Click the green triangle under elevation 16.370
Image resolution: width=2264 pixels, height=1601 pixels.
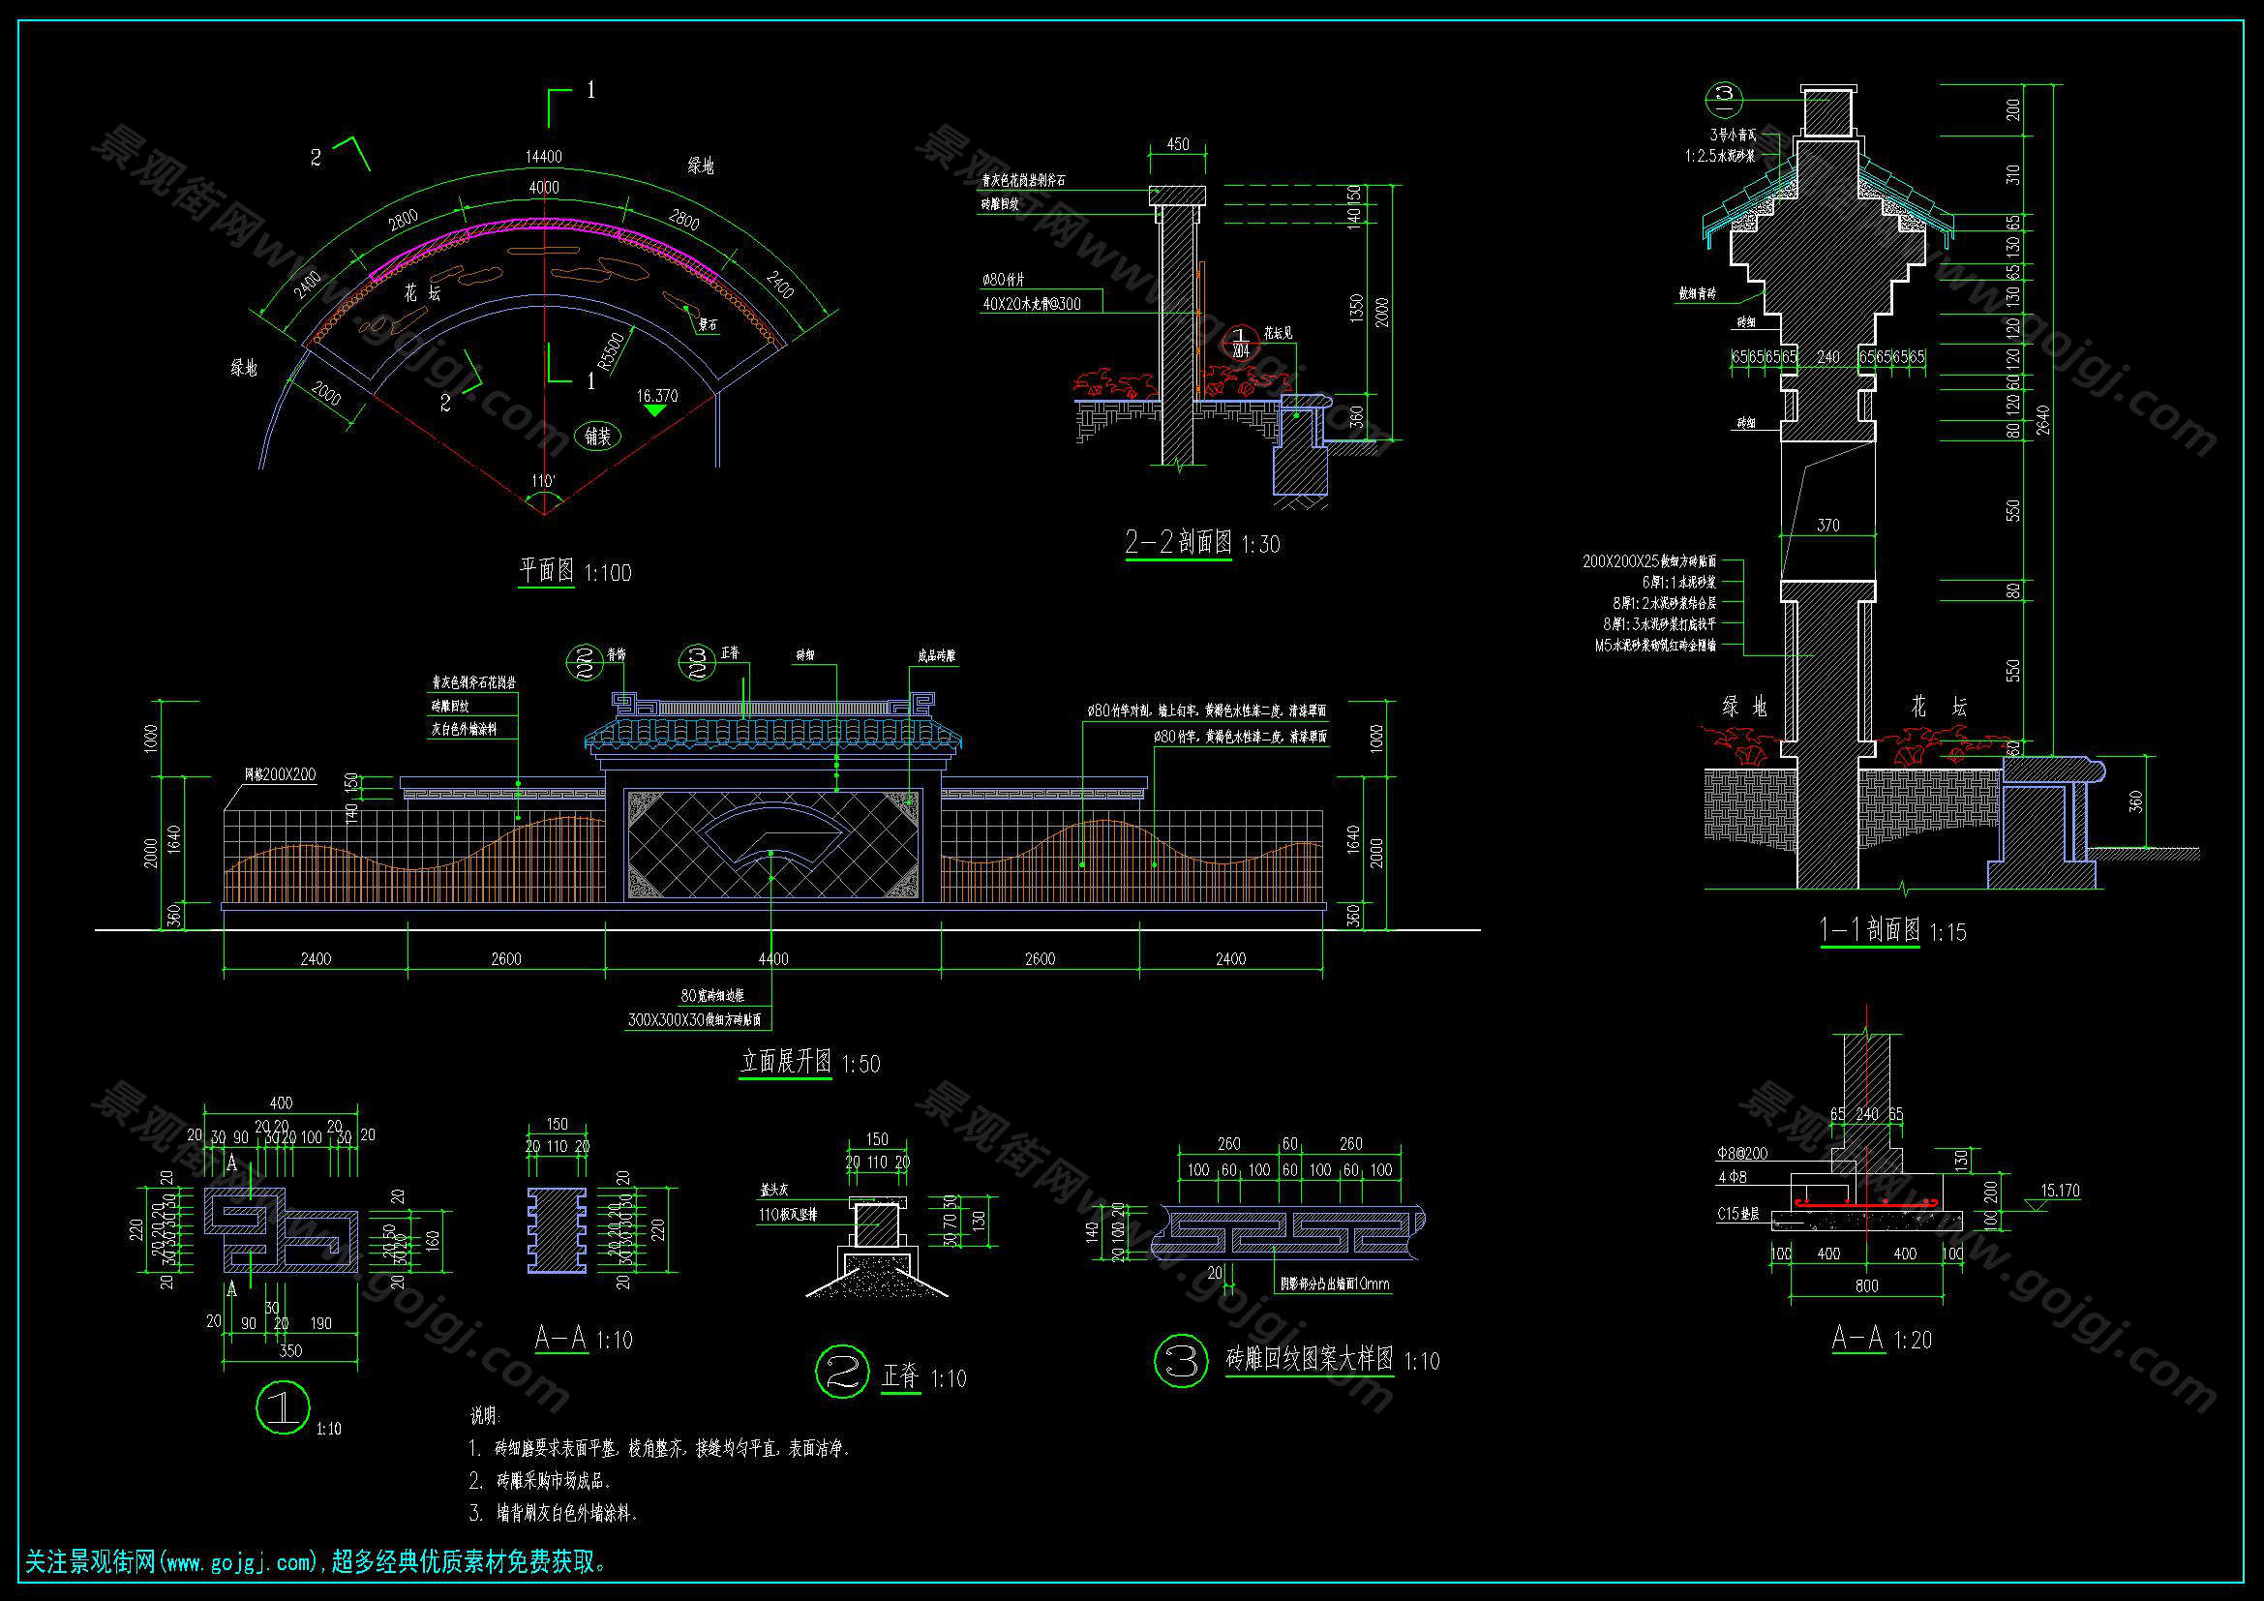[654, 410]
